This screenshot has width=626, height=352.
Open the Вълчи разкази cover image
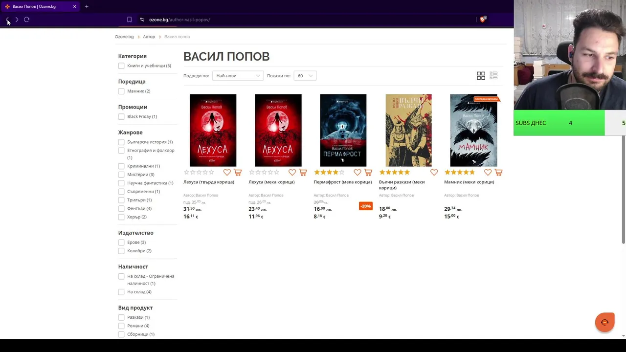[x=408, y=130]
